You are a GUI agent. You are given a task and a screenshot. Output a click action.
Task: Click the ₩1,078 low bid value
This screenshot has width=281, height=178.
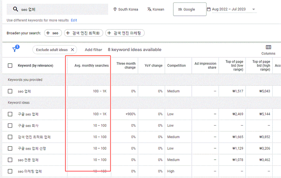click(x=238, y=159)
